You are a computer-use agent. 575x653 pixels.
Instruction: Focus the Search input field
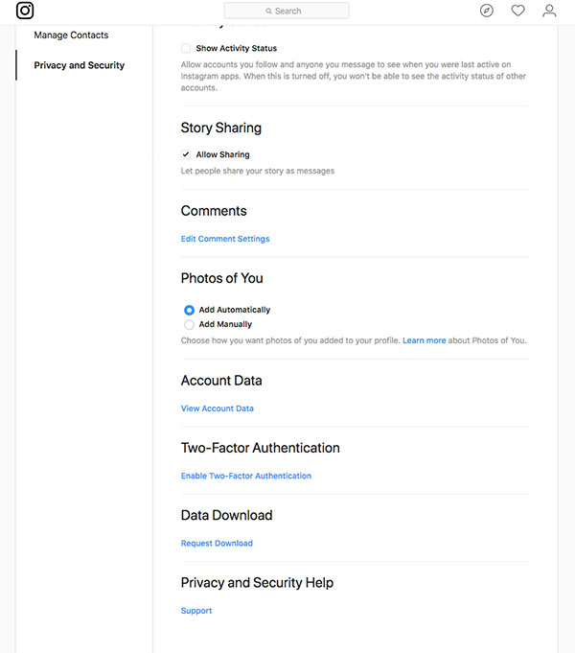287,11
